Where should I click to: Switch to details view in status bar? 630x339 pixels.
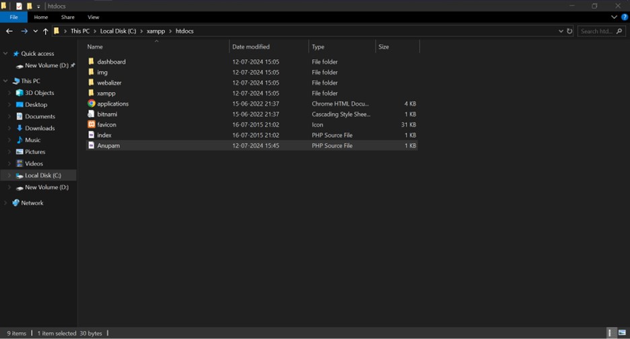click(x=611, y=333)
